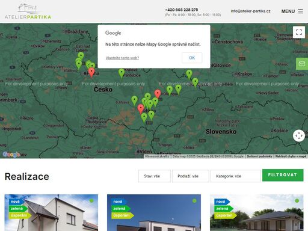Viewport: 308px width, 231px height.
Task: Select the red marker west of Brno
Action: 141,109
